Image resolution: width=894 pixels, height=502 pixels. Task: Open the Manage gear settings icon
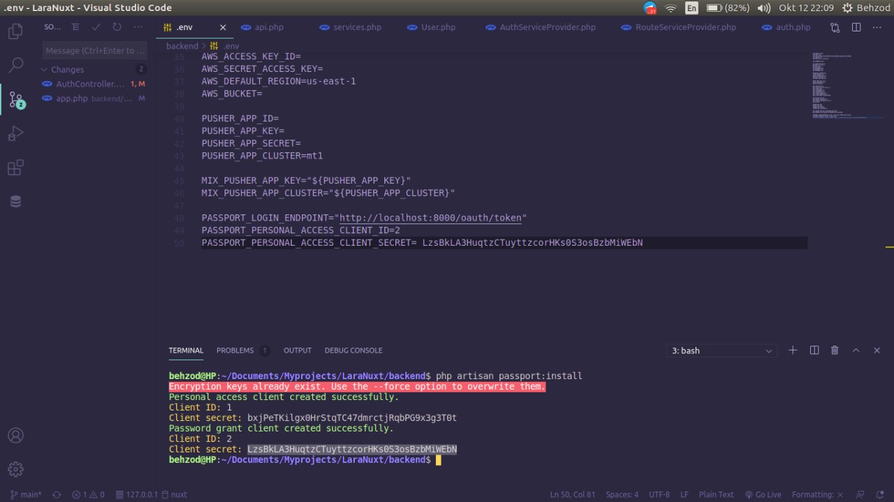15,468
